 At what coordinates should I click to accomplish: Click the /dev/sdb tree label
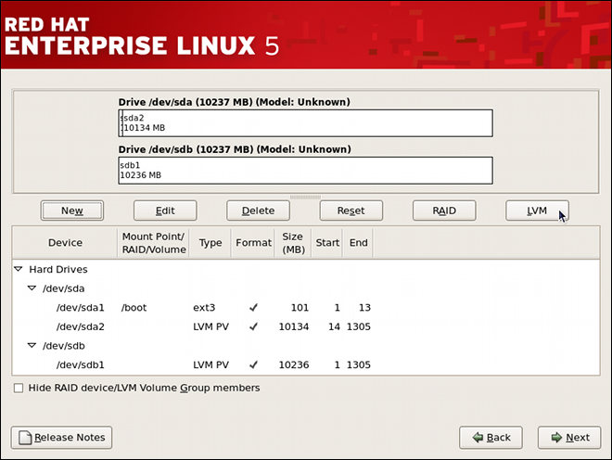click(x=64, y=346)
